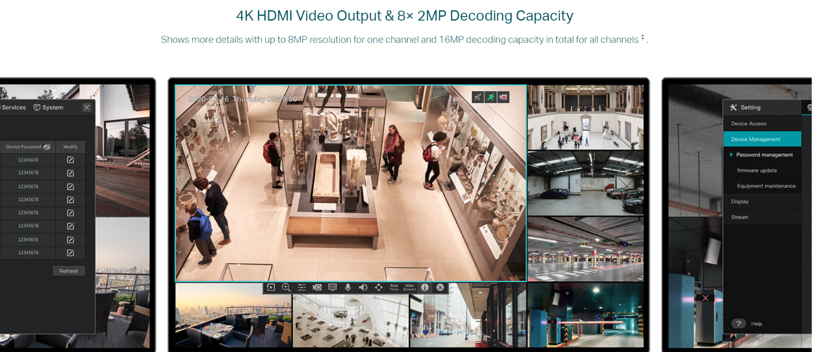Click the microphone icon in camera toolbar
The image size is (813, 352).
(348, 288)
